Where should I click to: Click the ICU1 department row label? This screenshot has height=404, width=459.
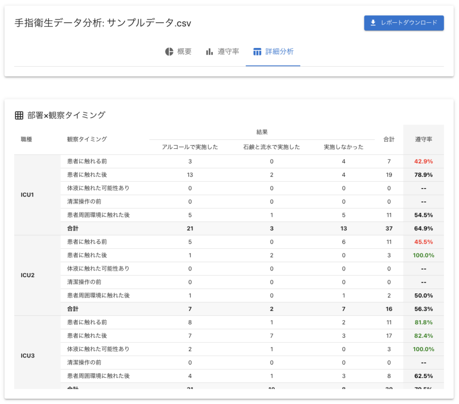tap(27, 195)
